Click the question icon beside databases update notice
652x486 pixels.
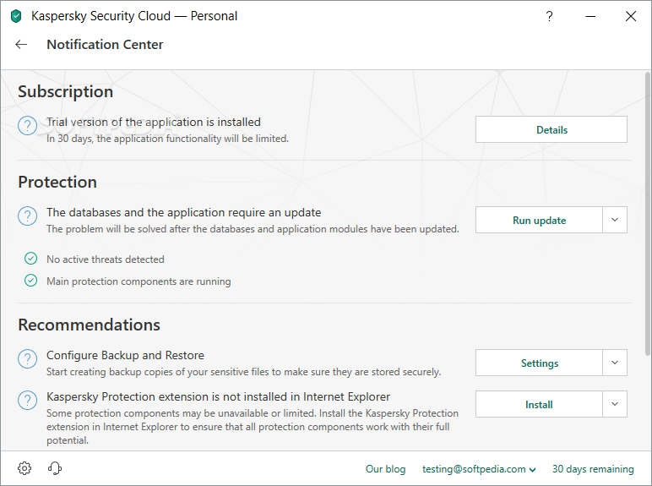pyautogui.click(x=27, y=216)
